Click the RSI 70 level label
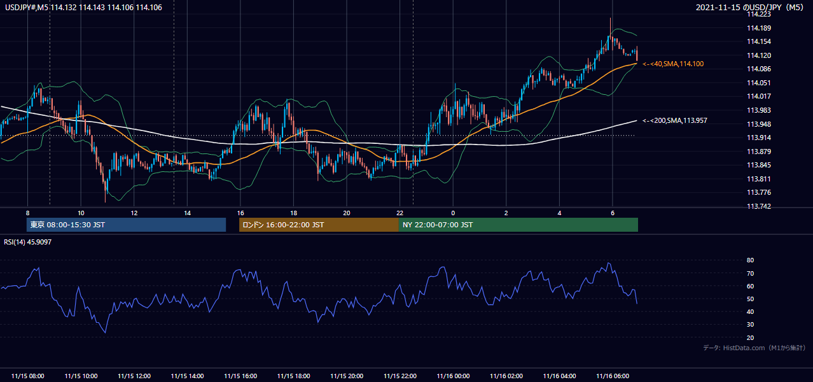This screenshot has height=382, width=813. 750,274
